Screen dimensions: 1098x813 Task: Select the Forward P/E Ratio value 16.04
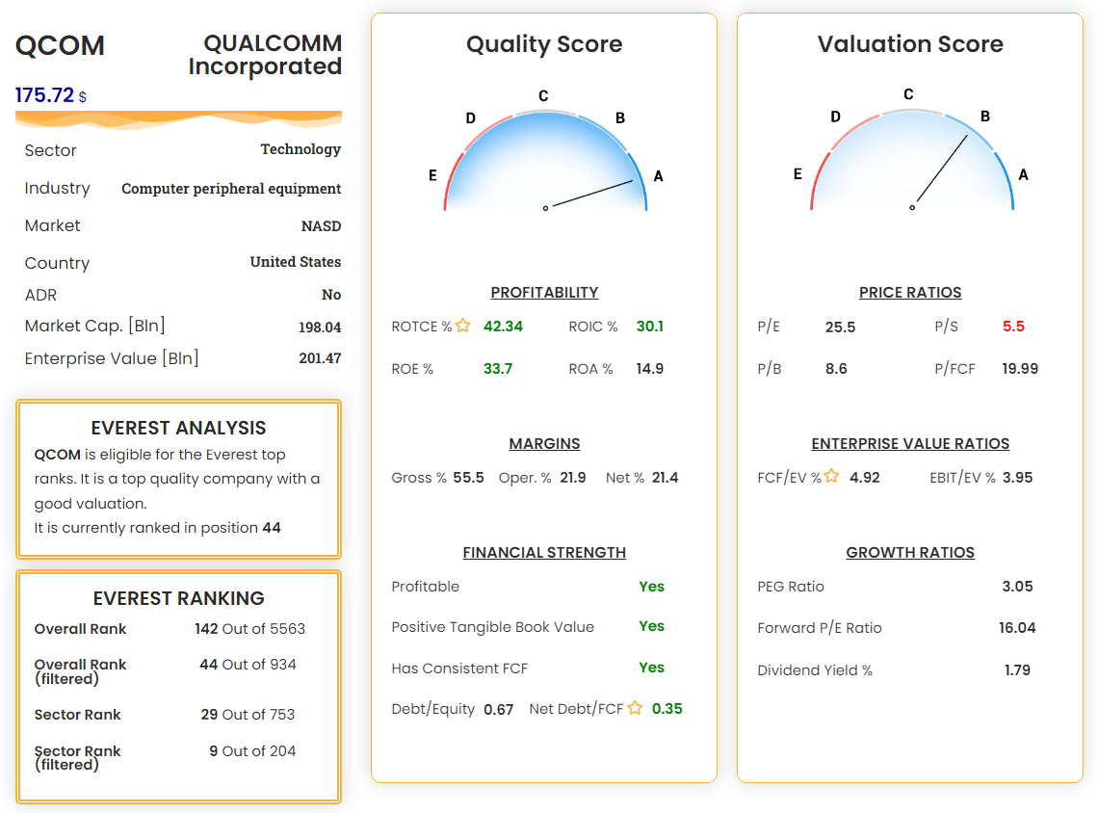1017,627
